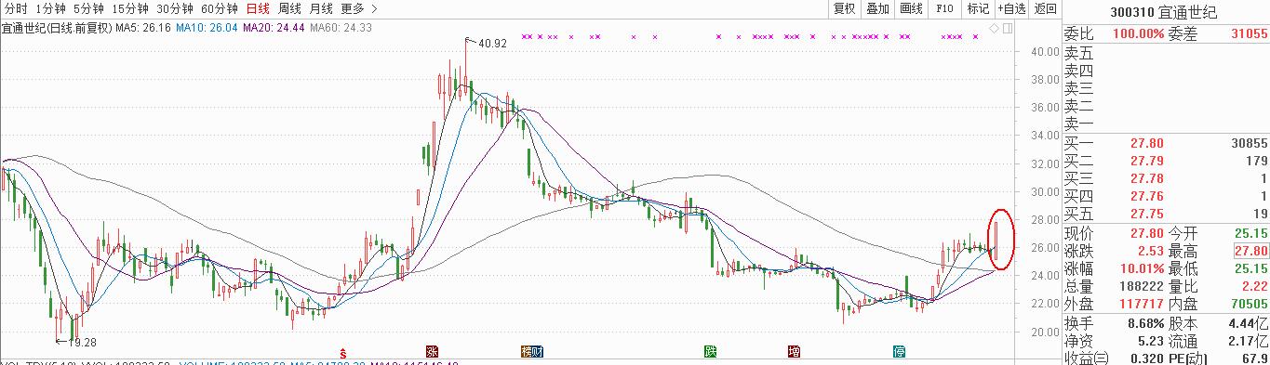
Task: Click the 流通 2.17亿 value
Action: click(x=1248, y=341)
